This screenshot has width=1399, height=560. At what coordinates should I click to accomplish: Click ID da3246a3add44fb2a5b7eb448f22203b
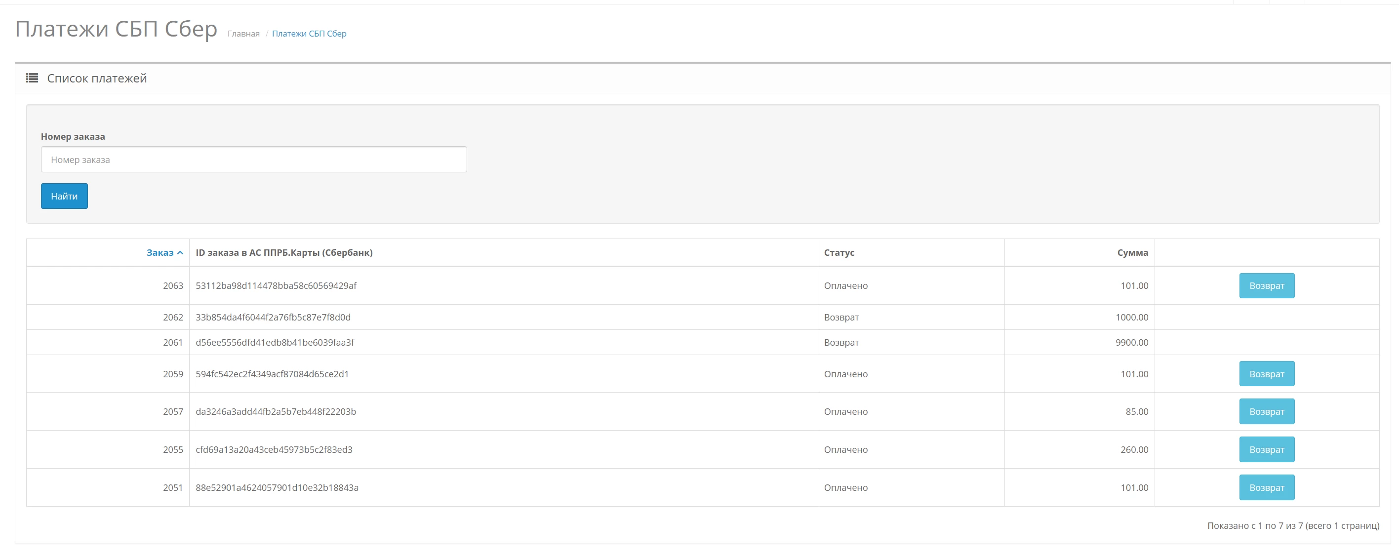click(x=276, y=412)
